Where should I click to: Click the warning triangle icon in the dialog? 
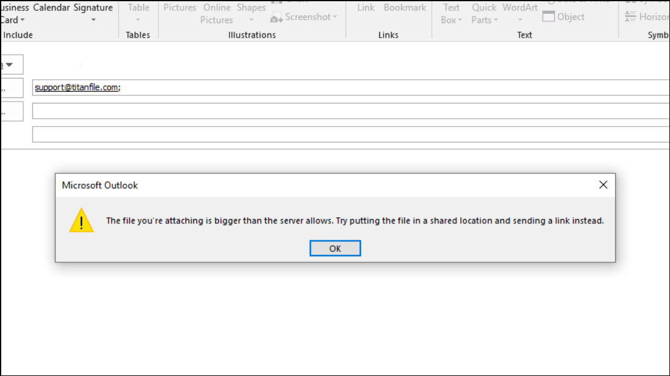[x=81, y=220]
